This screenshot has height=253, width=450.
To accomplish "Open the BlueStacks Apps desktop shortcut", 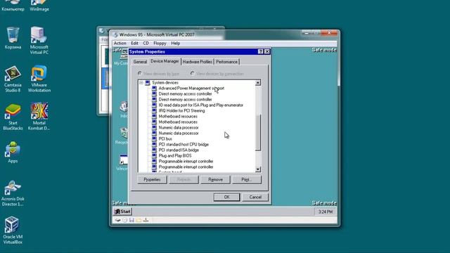I will pyautogui.click(x=13, y=153).
